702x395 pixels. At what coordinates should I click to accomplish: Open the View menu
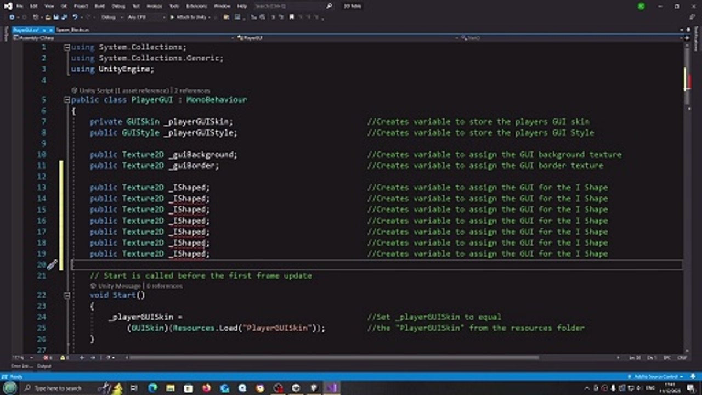pyautogui.click(x=49, y=6)
